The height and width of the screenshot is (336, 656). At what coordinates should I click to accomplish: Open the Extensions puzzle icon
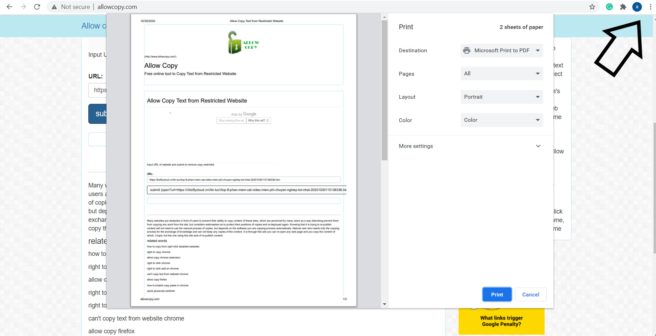click(x=623, y=7)
